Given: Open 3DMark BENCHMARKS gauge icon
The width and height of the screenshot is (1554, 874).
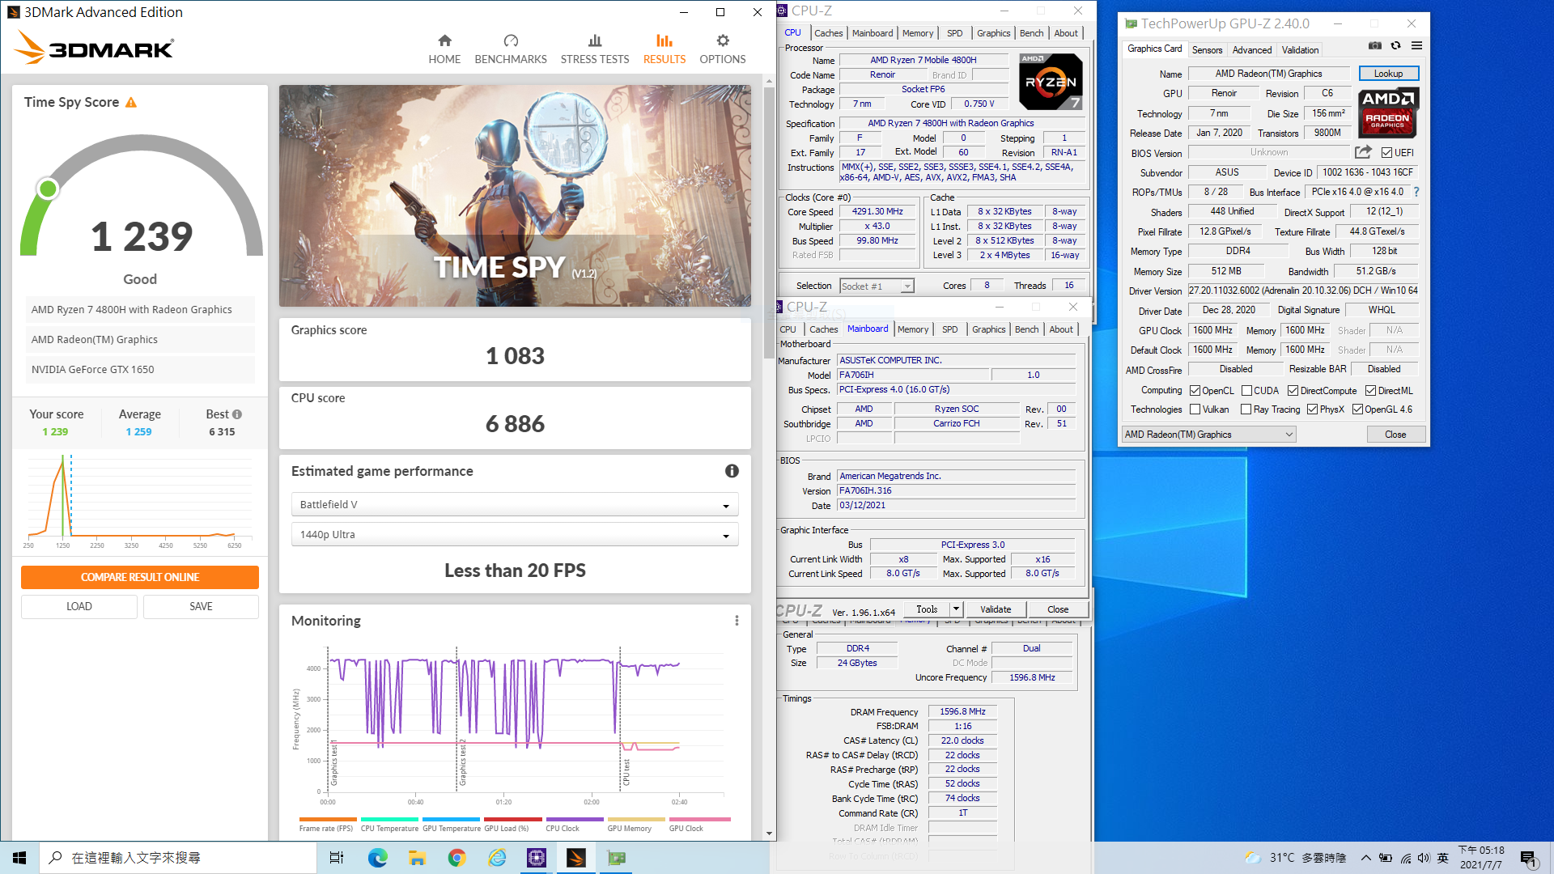Looking at the screenshot, I should tap(511, 40).
